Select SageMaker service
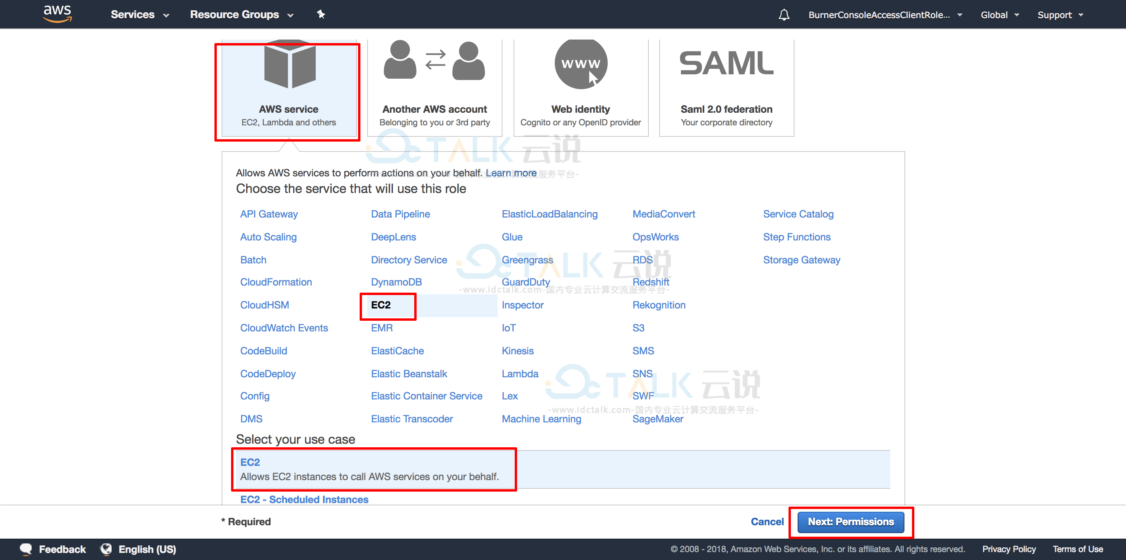The image size is (1126, 560). tap(658, 419)
